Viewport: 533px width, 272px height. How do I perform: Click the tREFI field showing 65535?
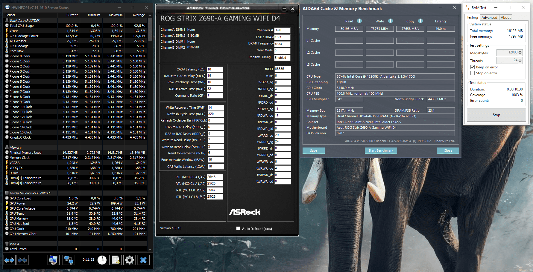(283, 69)
